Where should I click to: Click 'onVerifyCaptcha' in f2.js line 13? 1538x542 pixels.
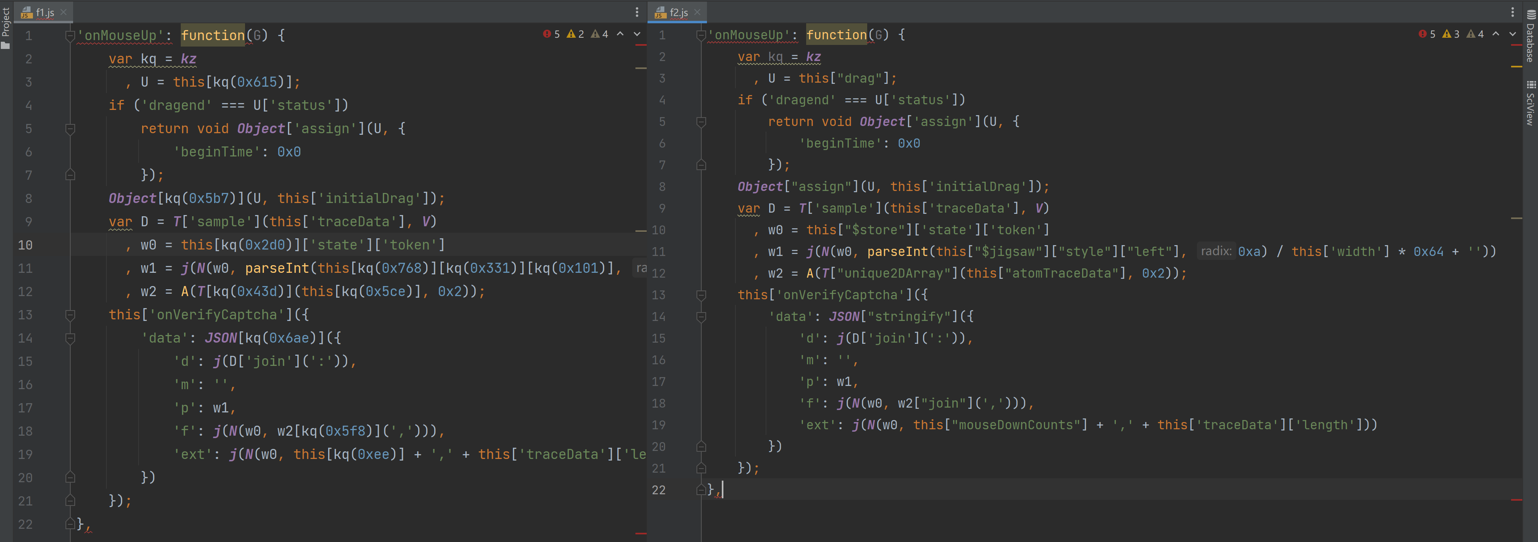coord(840,294)
